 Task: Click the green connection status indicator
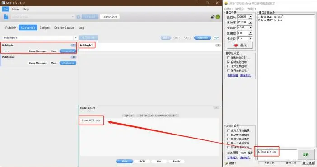point(218,17)
